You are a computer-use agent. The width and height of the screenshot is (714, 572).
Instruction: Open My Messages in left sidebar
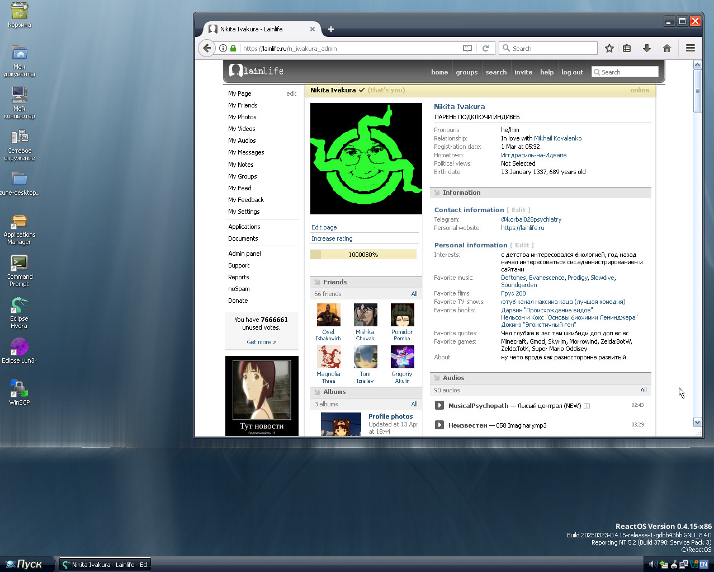tap(246, 152)
